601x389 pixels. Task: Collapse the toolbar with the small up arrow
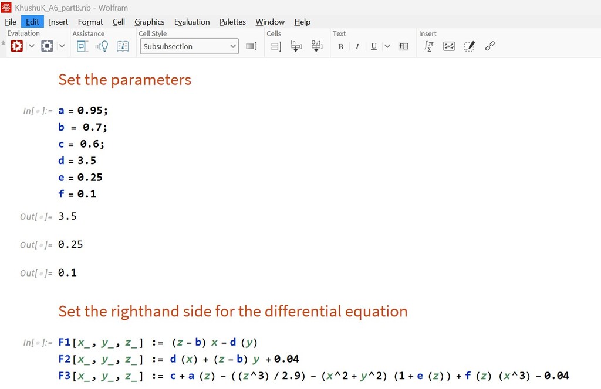click(3, 43)
